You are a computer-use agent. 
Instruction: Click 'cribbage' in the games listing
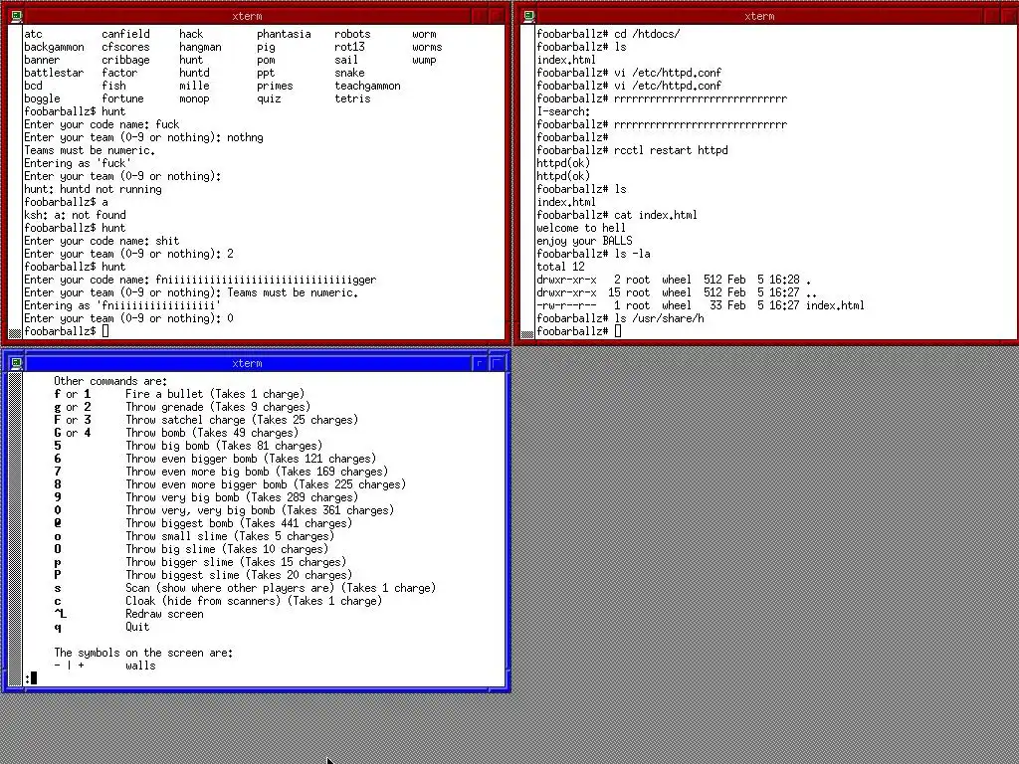click(x=125, y=60)
